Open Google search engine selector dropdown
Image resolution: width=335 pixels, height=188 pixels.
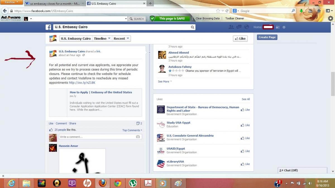pos(236,11)
